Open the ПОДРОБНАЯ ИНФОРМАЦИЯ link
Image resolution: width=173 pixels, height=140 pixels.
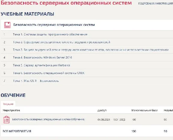tap(156, 4)
